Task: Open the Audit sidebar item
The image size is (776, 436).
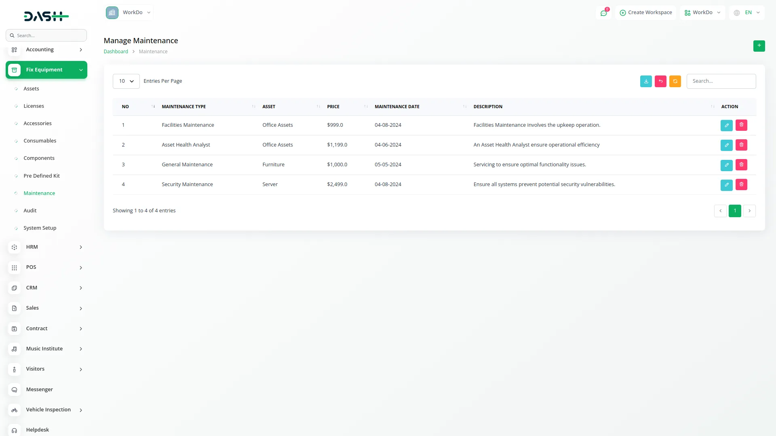Action: pos(30,211)
